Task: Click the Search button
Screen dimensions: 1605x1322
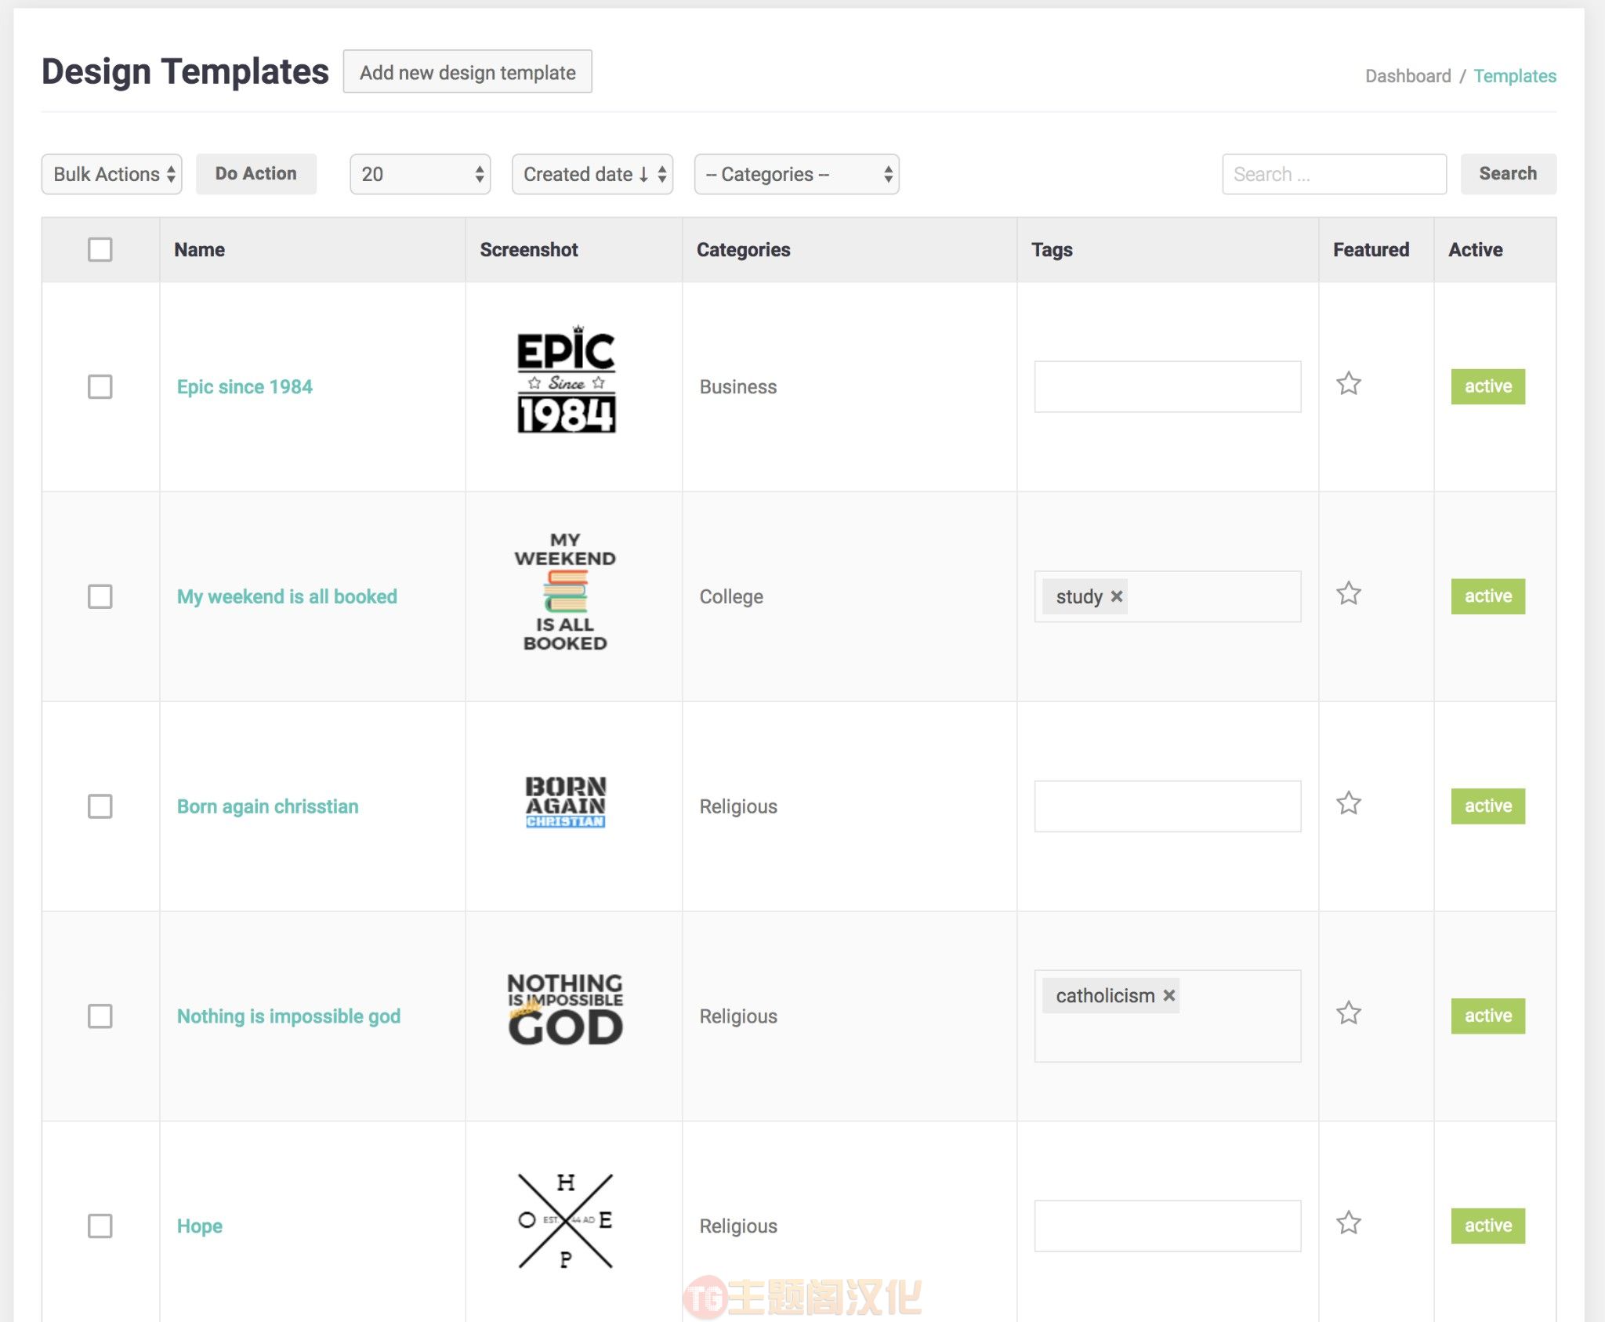Action: click(x=1508, y=174)
